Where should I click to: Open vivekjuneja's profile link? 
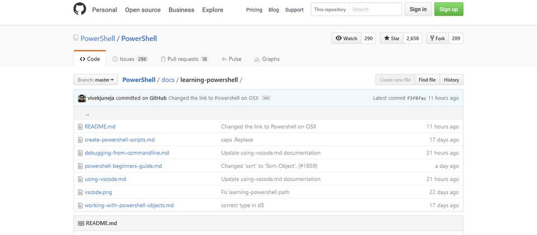point(101,98)
